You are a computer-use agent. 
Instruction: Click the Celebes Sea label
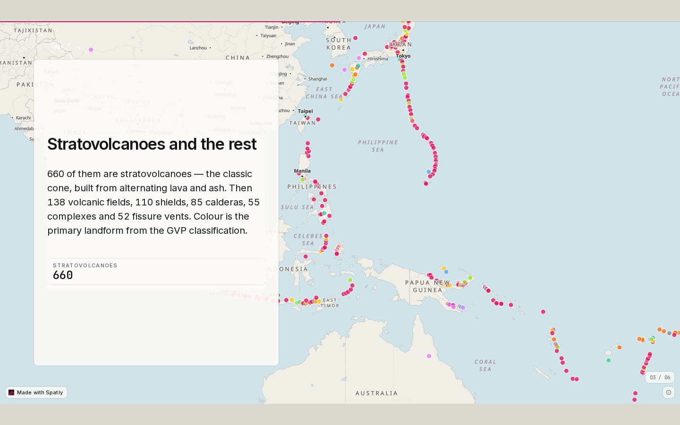[x=308, y=239]
